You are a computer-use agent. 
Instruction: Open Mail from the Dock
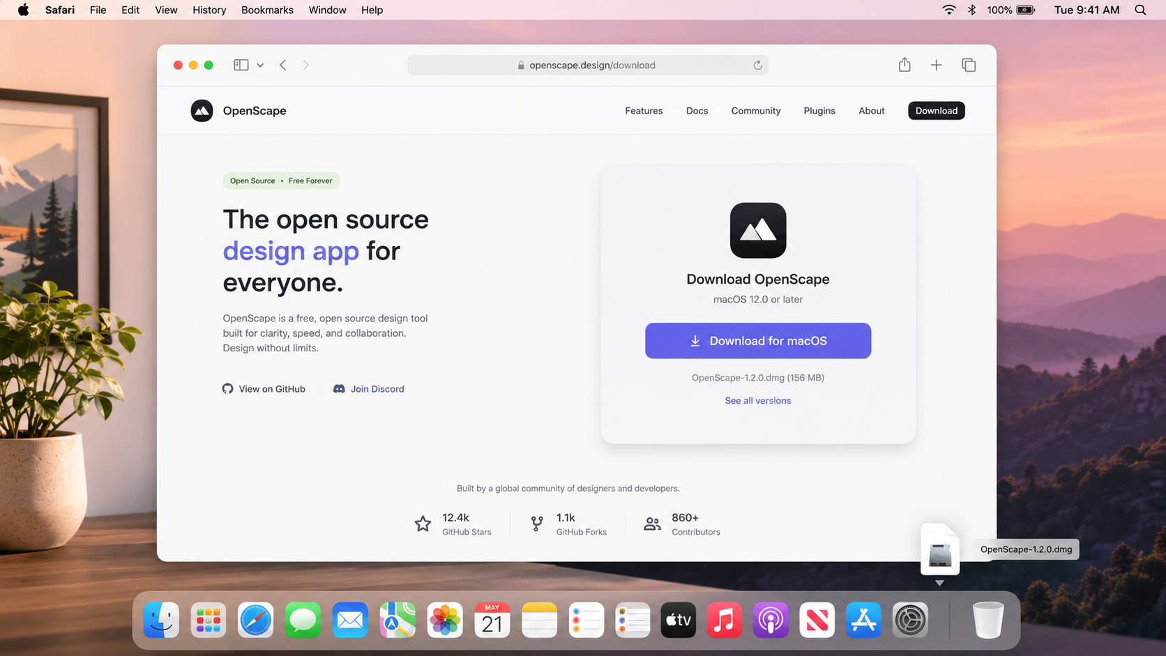click(350, 620)
